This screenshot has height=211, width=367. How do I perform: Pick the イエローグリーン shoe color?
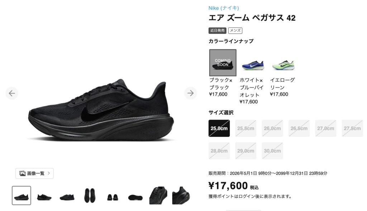click(x=283, y=65)
